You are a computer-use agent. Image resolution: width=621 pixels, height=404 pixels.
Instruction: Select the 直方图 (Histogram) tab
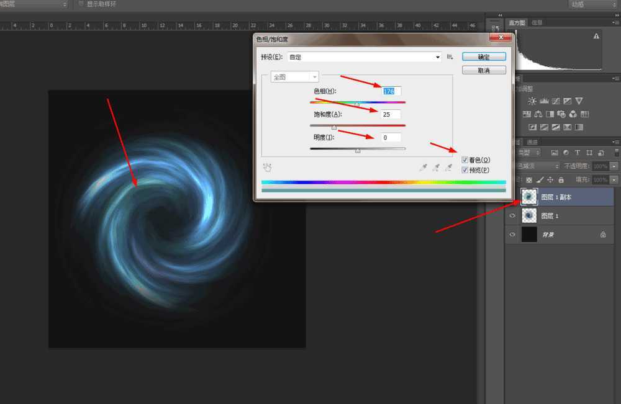click(x=517, y=22)
